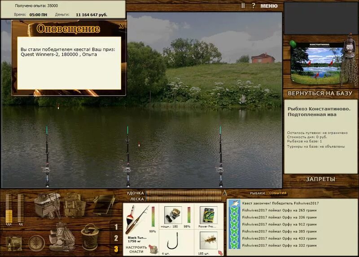Switch to the РЫБАКИ tab

pyautogui.click(x=257, y=193)
